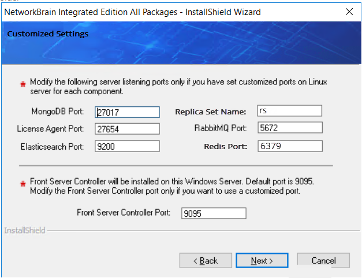The image size is (362, 278).
Task: Go to the next wizard step
Action: tap(262, 261)
